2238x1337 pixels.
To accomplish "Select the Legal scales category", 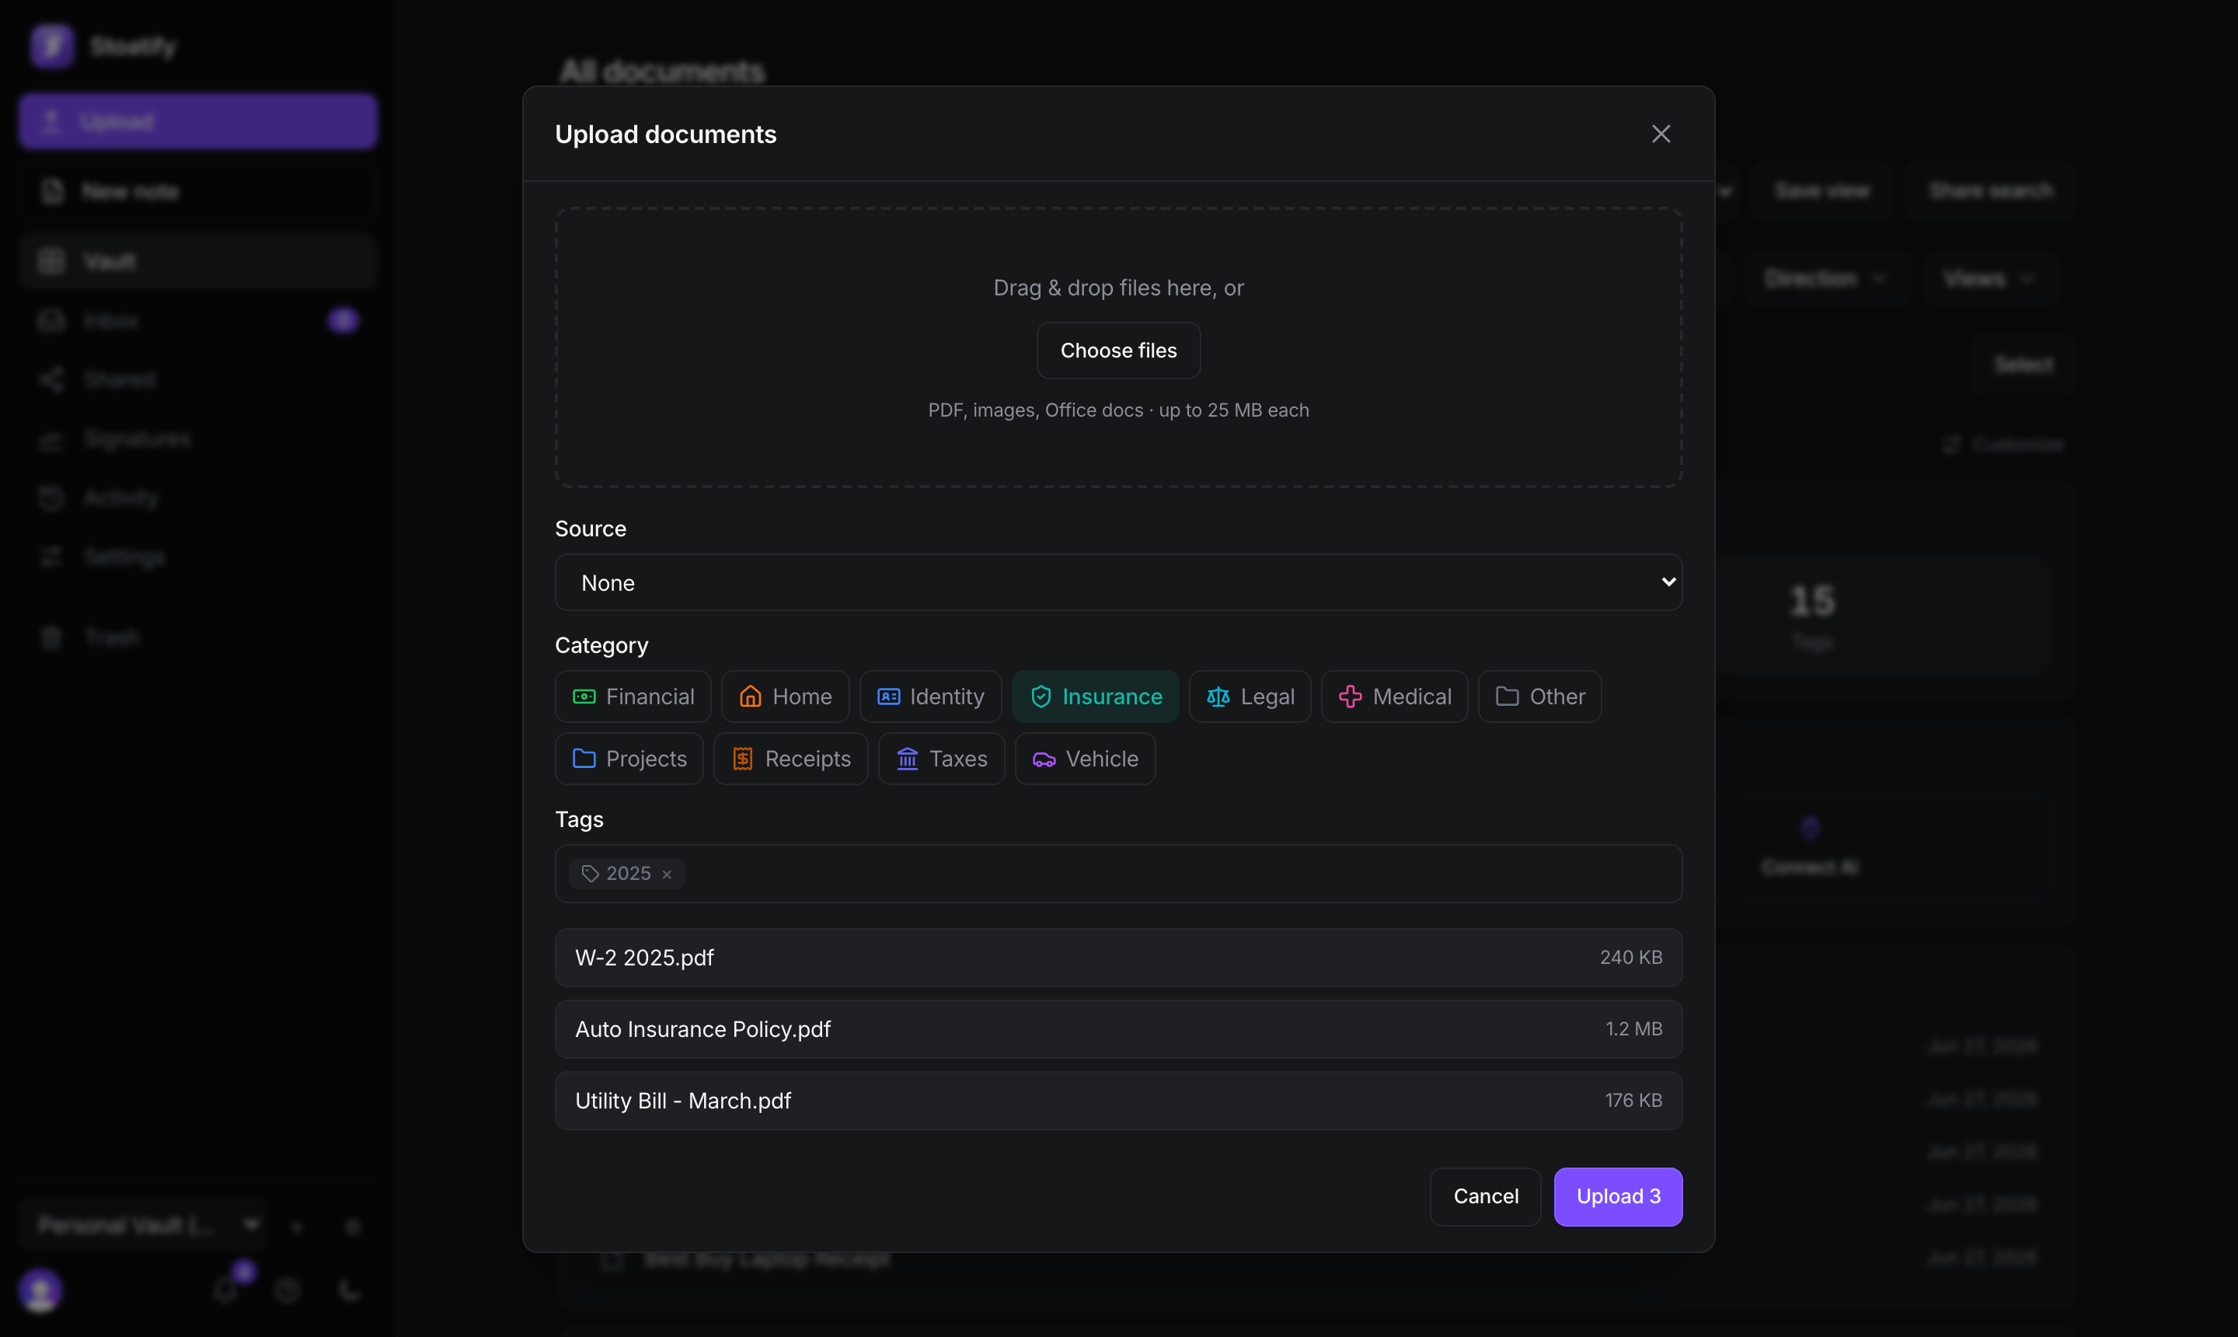I will coord(1250,696).
